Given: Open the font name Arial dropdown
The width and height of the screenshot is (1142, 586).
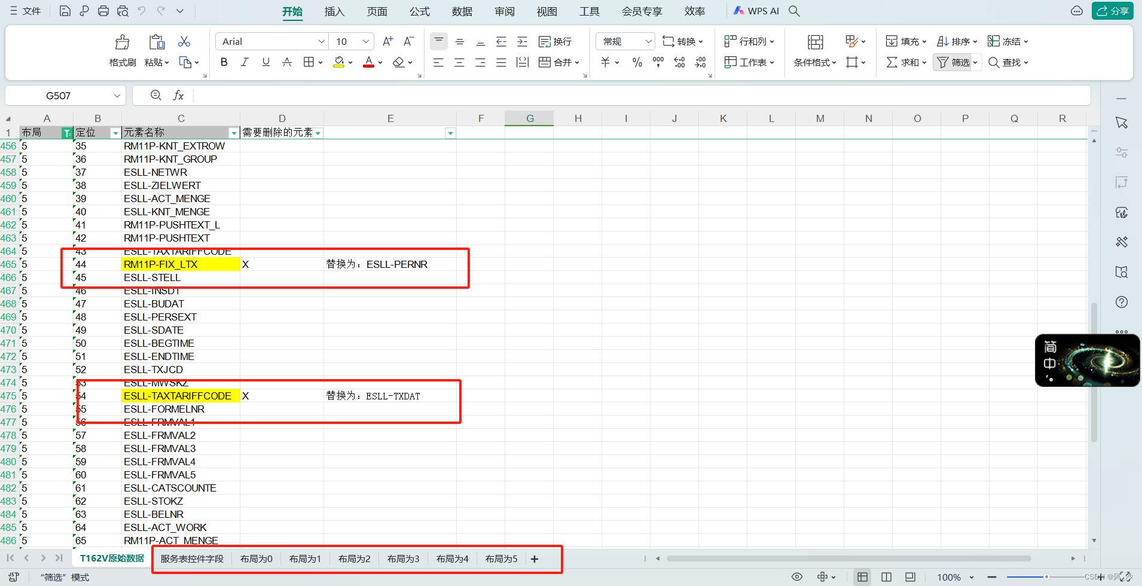Looking at the screenshot, I should click(x=321, y=41).
